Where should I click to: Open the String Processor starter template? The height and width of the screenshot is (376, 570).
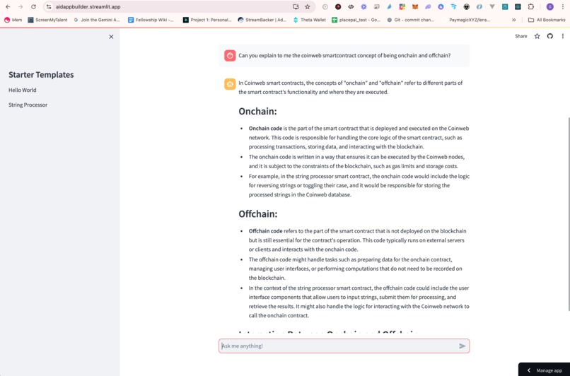[x=28, y=105]
